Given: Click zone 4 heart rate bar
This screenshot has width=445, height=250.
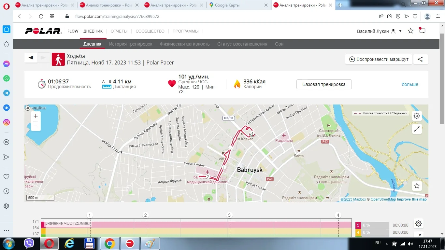Looking at the screenshot, I should [372, 232].
